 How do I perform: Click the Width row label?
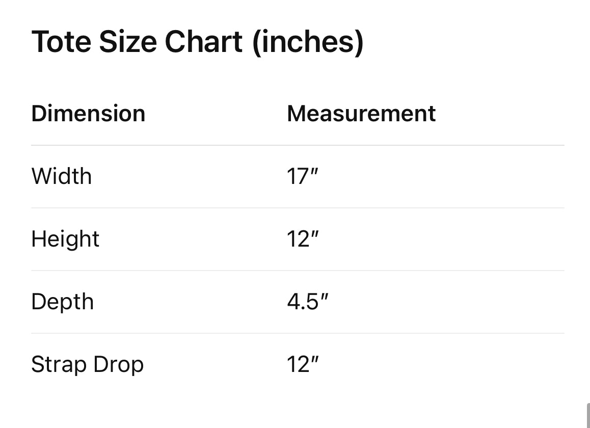click(62, 176)
